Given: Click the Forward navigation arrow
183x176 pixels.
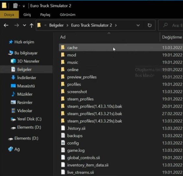Looking at the screenshot, I should 17,25.
